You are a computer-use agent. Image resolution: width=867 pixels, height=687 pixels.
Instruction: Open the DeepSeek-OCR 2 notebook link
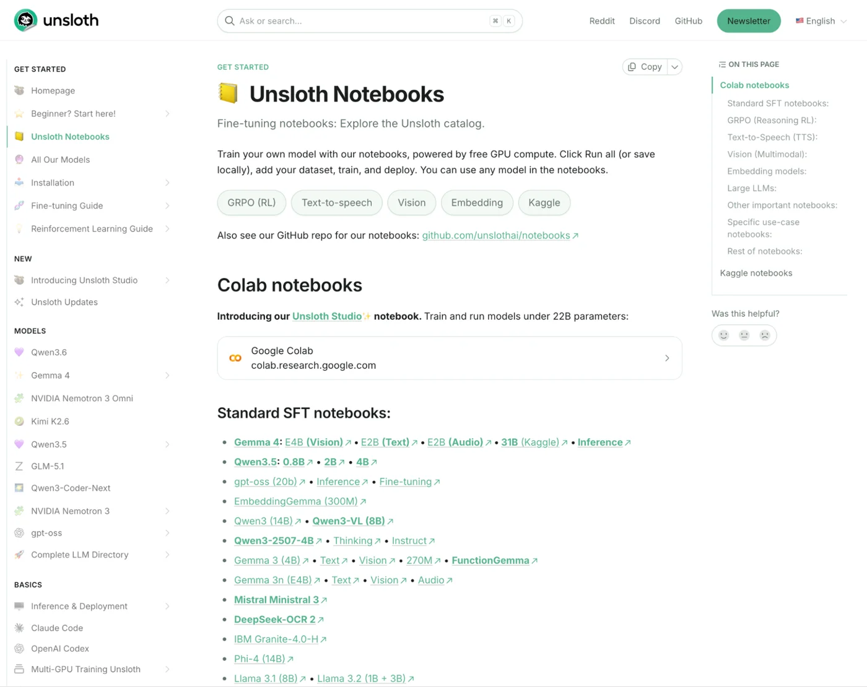279,620
